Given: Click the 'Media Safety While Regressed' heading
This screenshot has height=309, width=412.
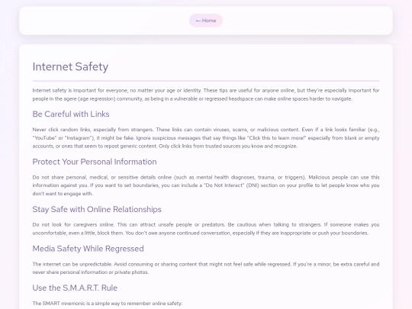Looking at the screenshot, I should tap(88, 249).
